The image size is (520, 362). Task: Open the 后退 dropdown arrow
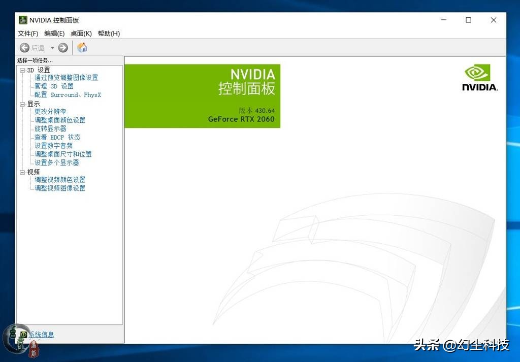52,47
